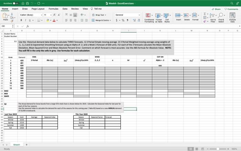Open the Sort & Filter tool
This screenshot has height=151, width=241.
pyautogui.click(x=213, y=18)
